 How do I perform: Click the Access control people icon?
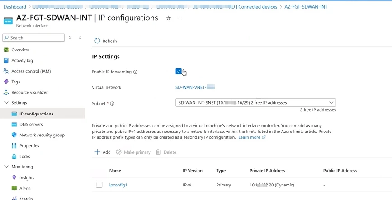pyautogui.click(x=6, y=71)
